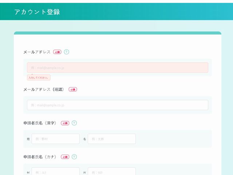Screen dimensions: 233x175
Task: Click the メールアドレス（確認） label text
Action: click(x=44, y=89)
